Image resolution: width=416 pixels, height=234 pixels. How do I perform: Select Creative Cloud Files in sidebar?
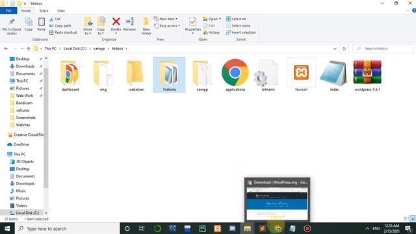coord(25,135)
